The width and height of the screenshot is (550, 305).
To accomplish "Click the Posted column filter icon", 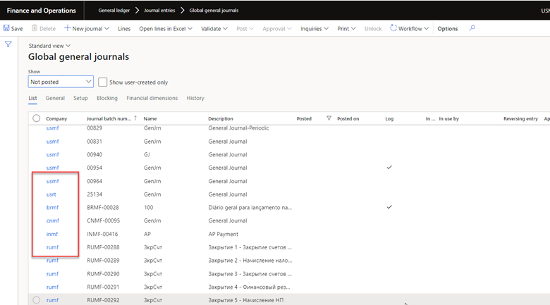I will tap(329, 118).
